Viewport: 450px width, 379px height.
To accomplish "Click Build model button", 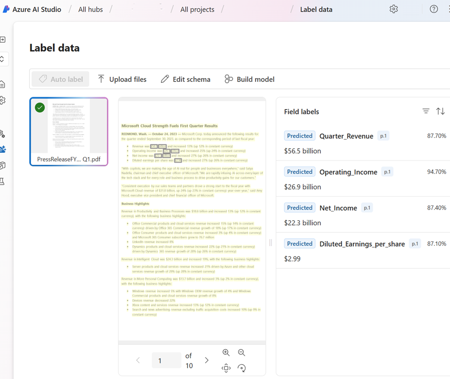I will pyautogui.click(x=249, y=79).
